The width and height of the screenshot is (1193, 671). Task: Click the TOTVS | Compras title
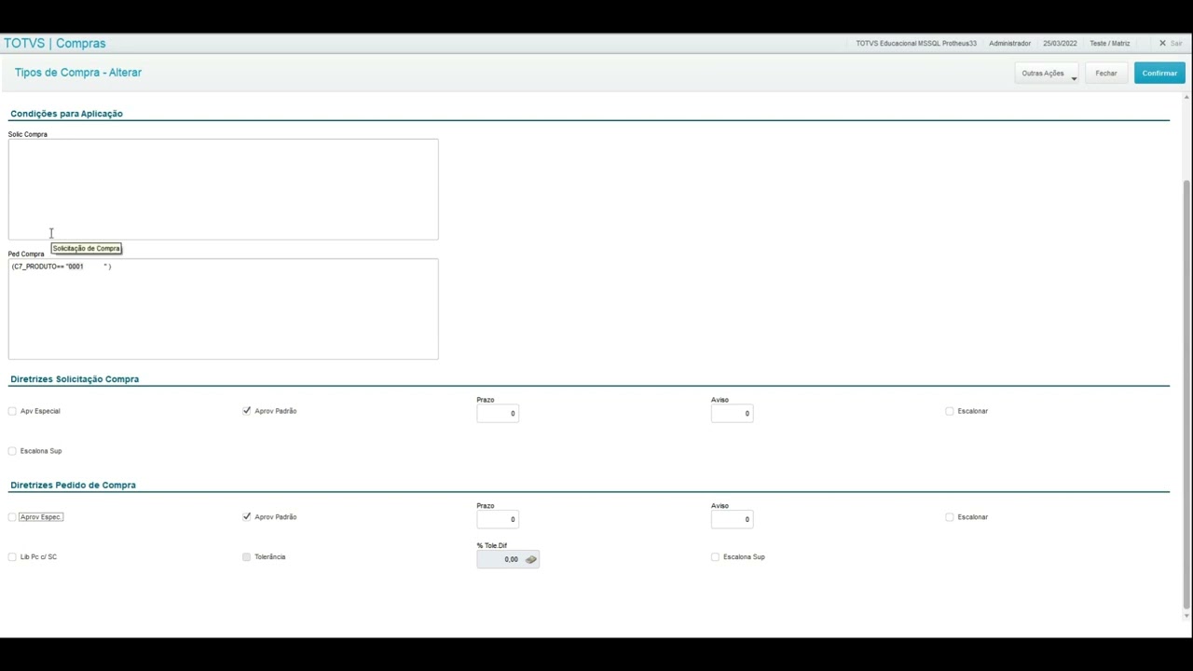pos(55,43)
